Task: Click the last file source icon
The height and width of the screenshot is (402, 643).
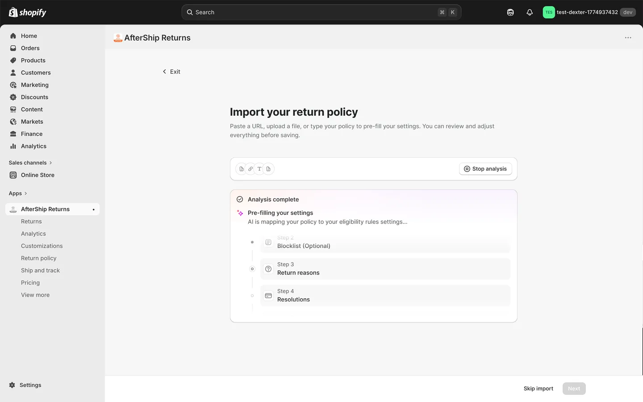Action: pos(268,169)
